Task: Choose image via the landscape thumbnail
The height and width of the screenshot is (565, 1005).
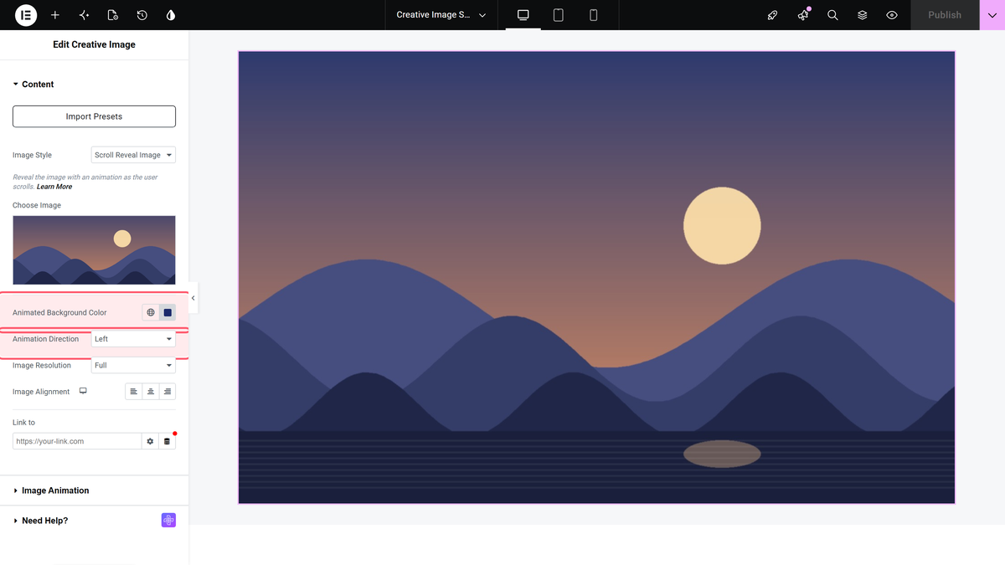Action: [x=94, y=250]
